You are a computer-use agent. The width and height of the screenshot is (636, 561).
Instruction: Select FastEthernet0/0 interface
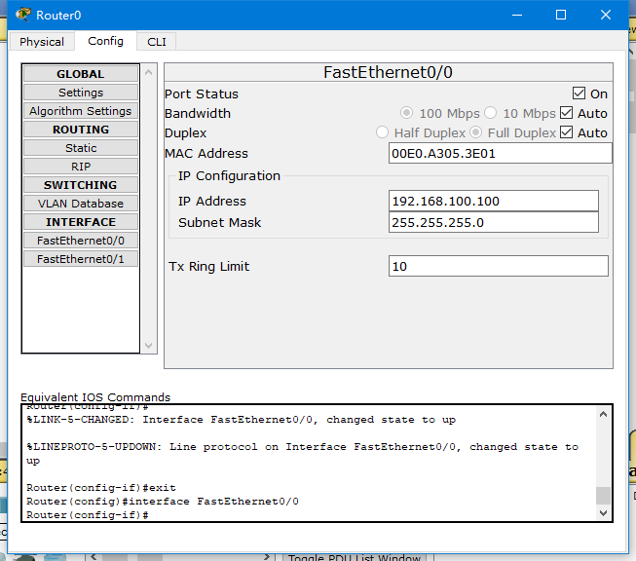[x=81, y=241]
